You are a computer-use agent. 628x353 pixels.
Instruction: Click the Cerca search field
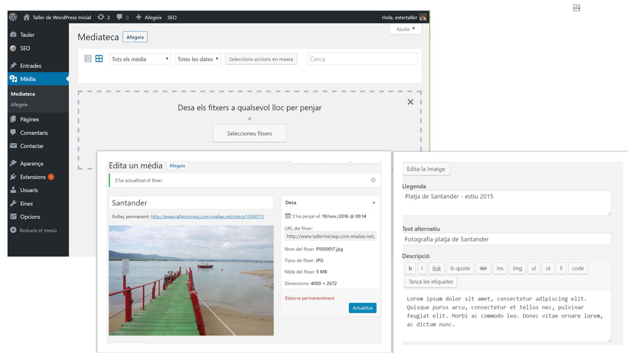click(362, 59)
